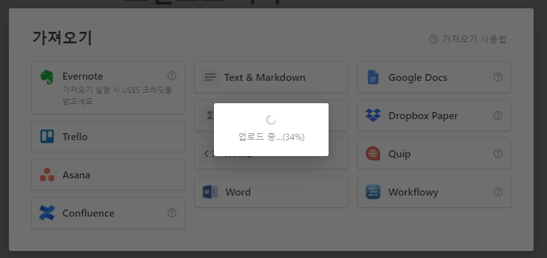This screenshot has height=258, width=547.
Task: Click the Dropbox Paper logo icon
Action: (373, 115)
